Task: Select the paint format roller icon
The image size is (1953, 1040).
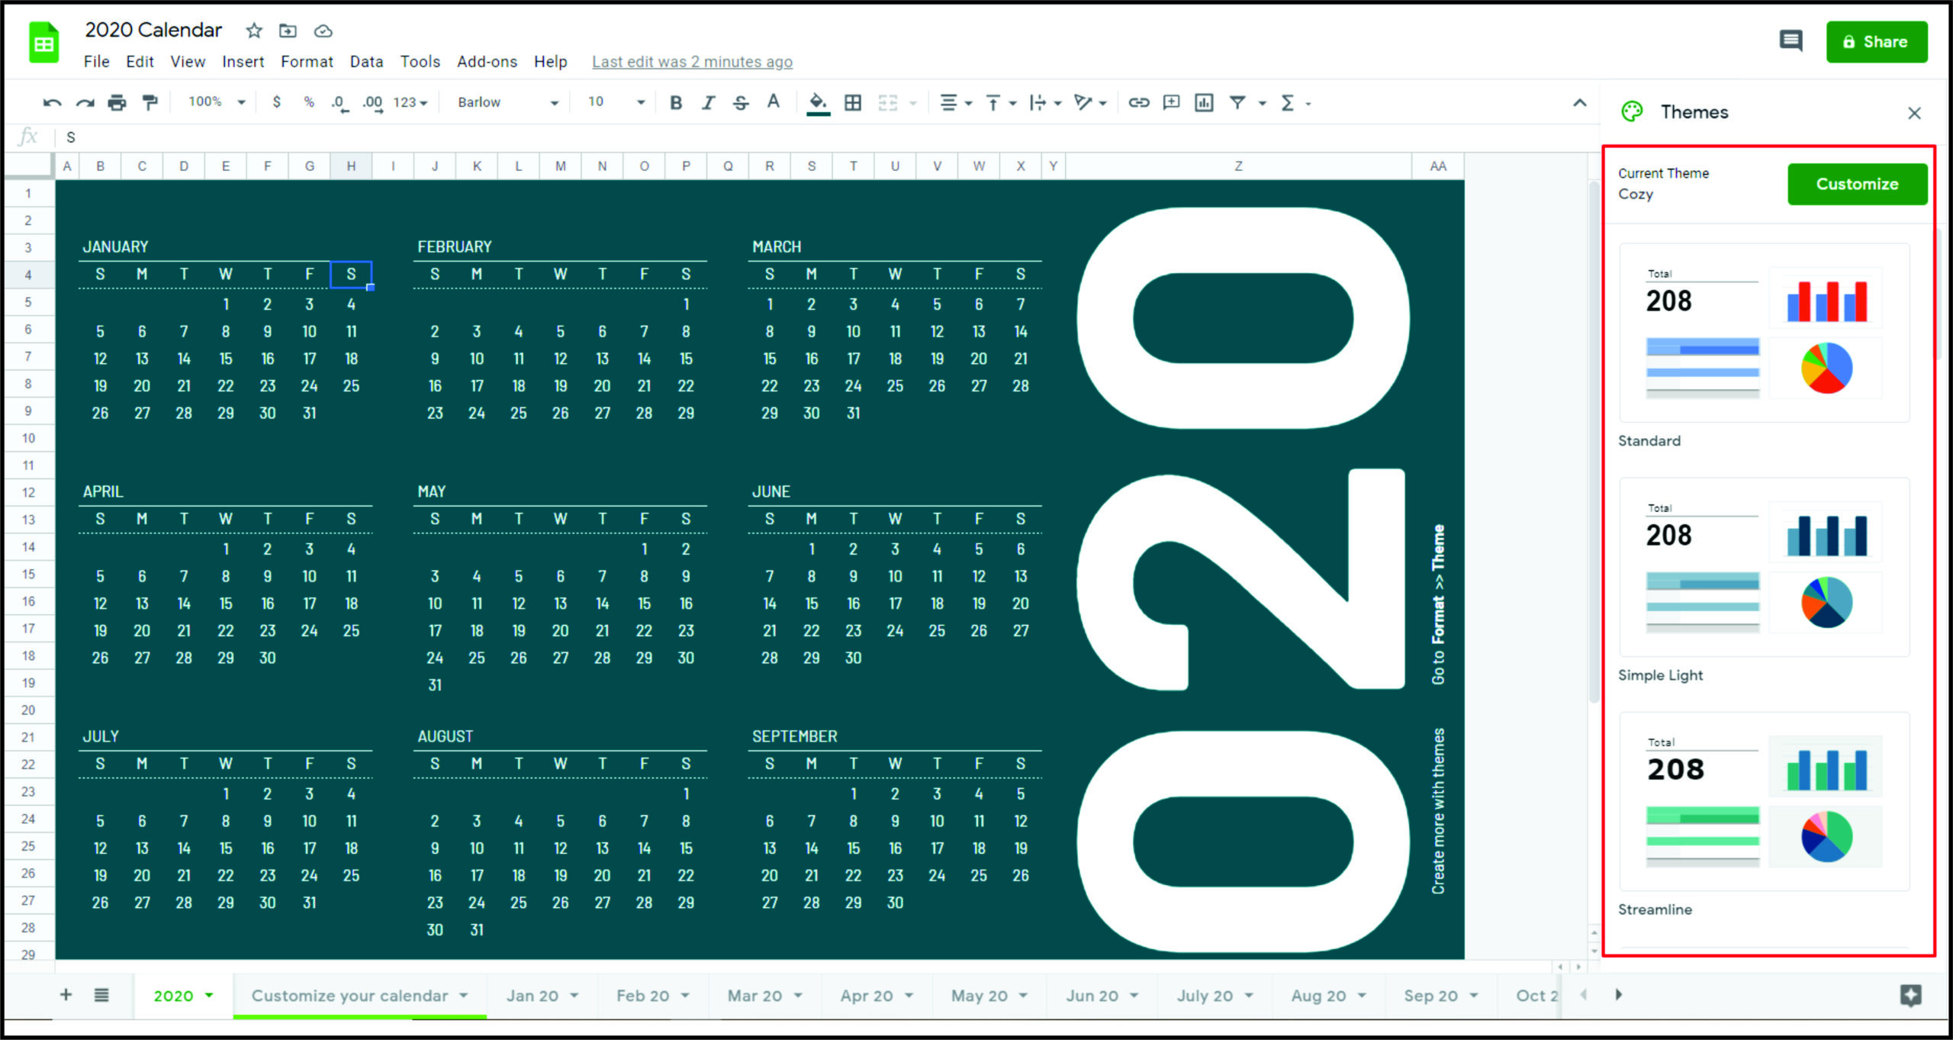Action: 150,102
